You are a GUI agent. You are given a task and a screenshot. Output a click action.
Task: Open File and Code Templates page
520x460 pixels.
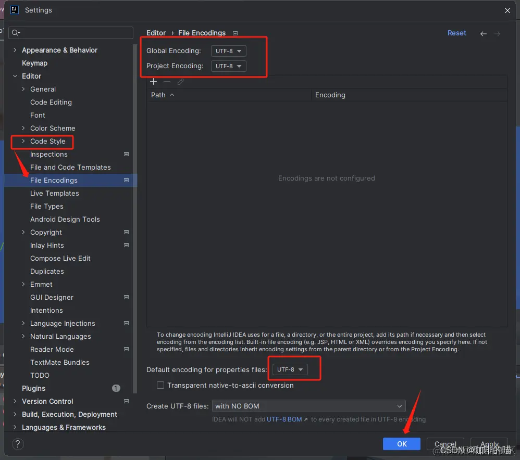pos(70,167)
